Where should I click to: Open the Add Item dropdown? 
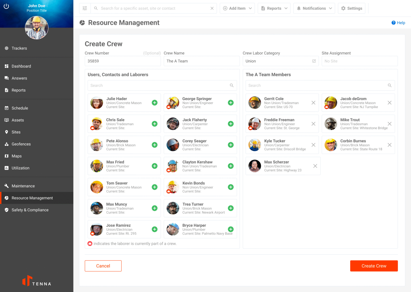pyautogui.click(x=237, y=8)
